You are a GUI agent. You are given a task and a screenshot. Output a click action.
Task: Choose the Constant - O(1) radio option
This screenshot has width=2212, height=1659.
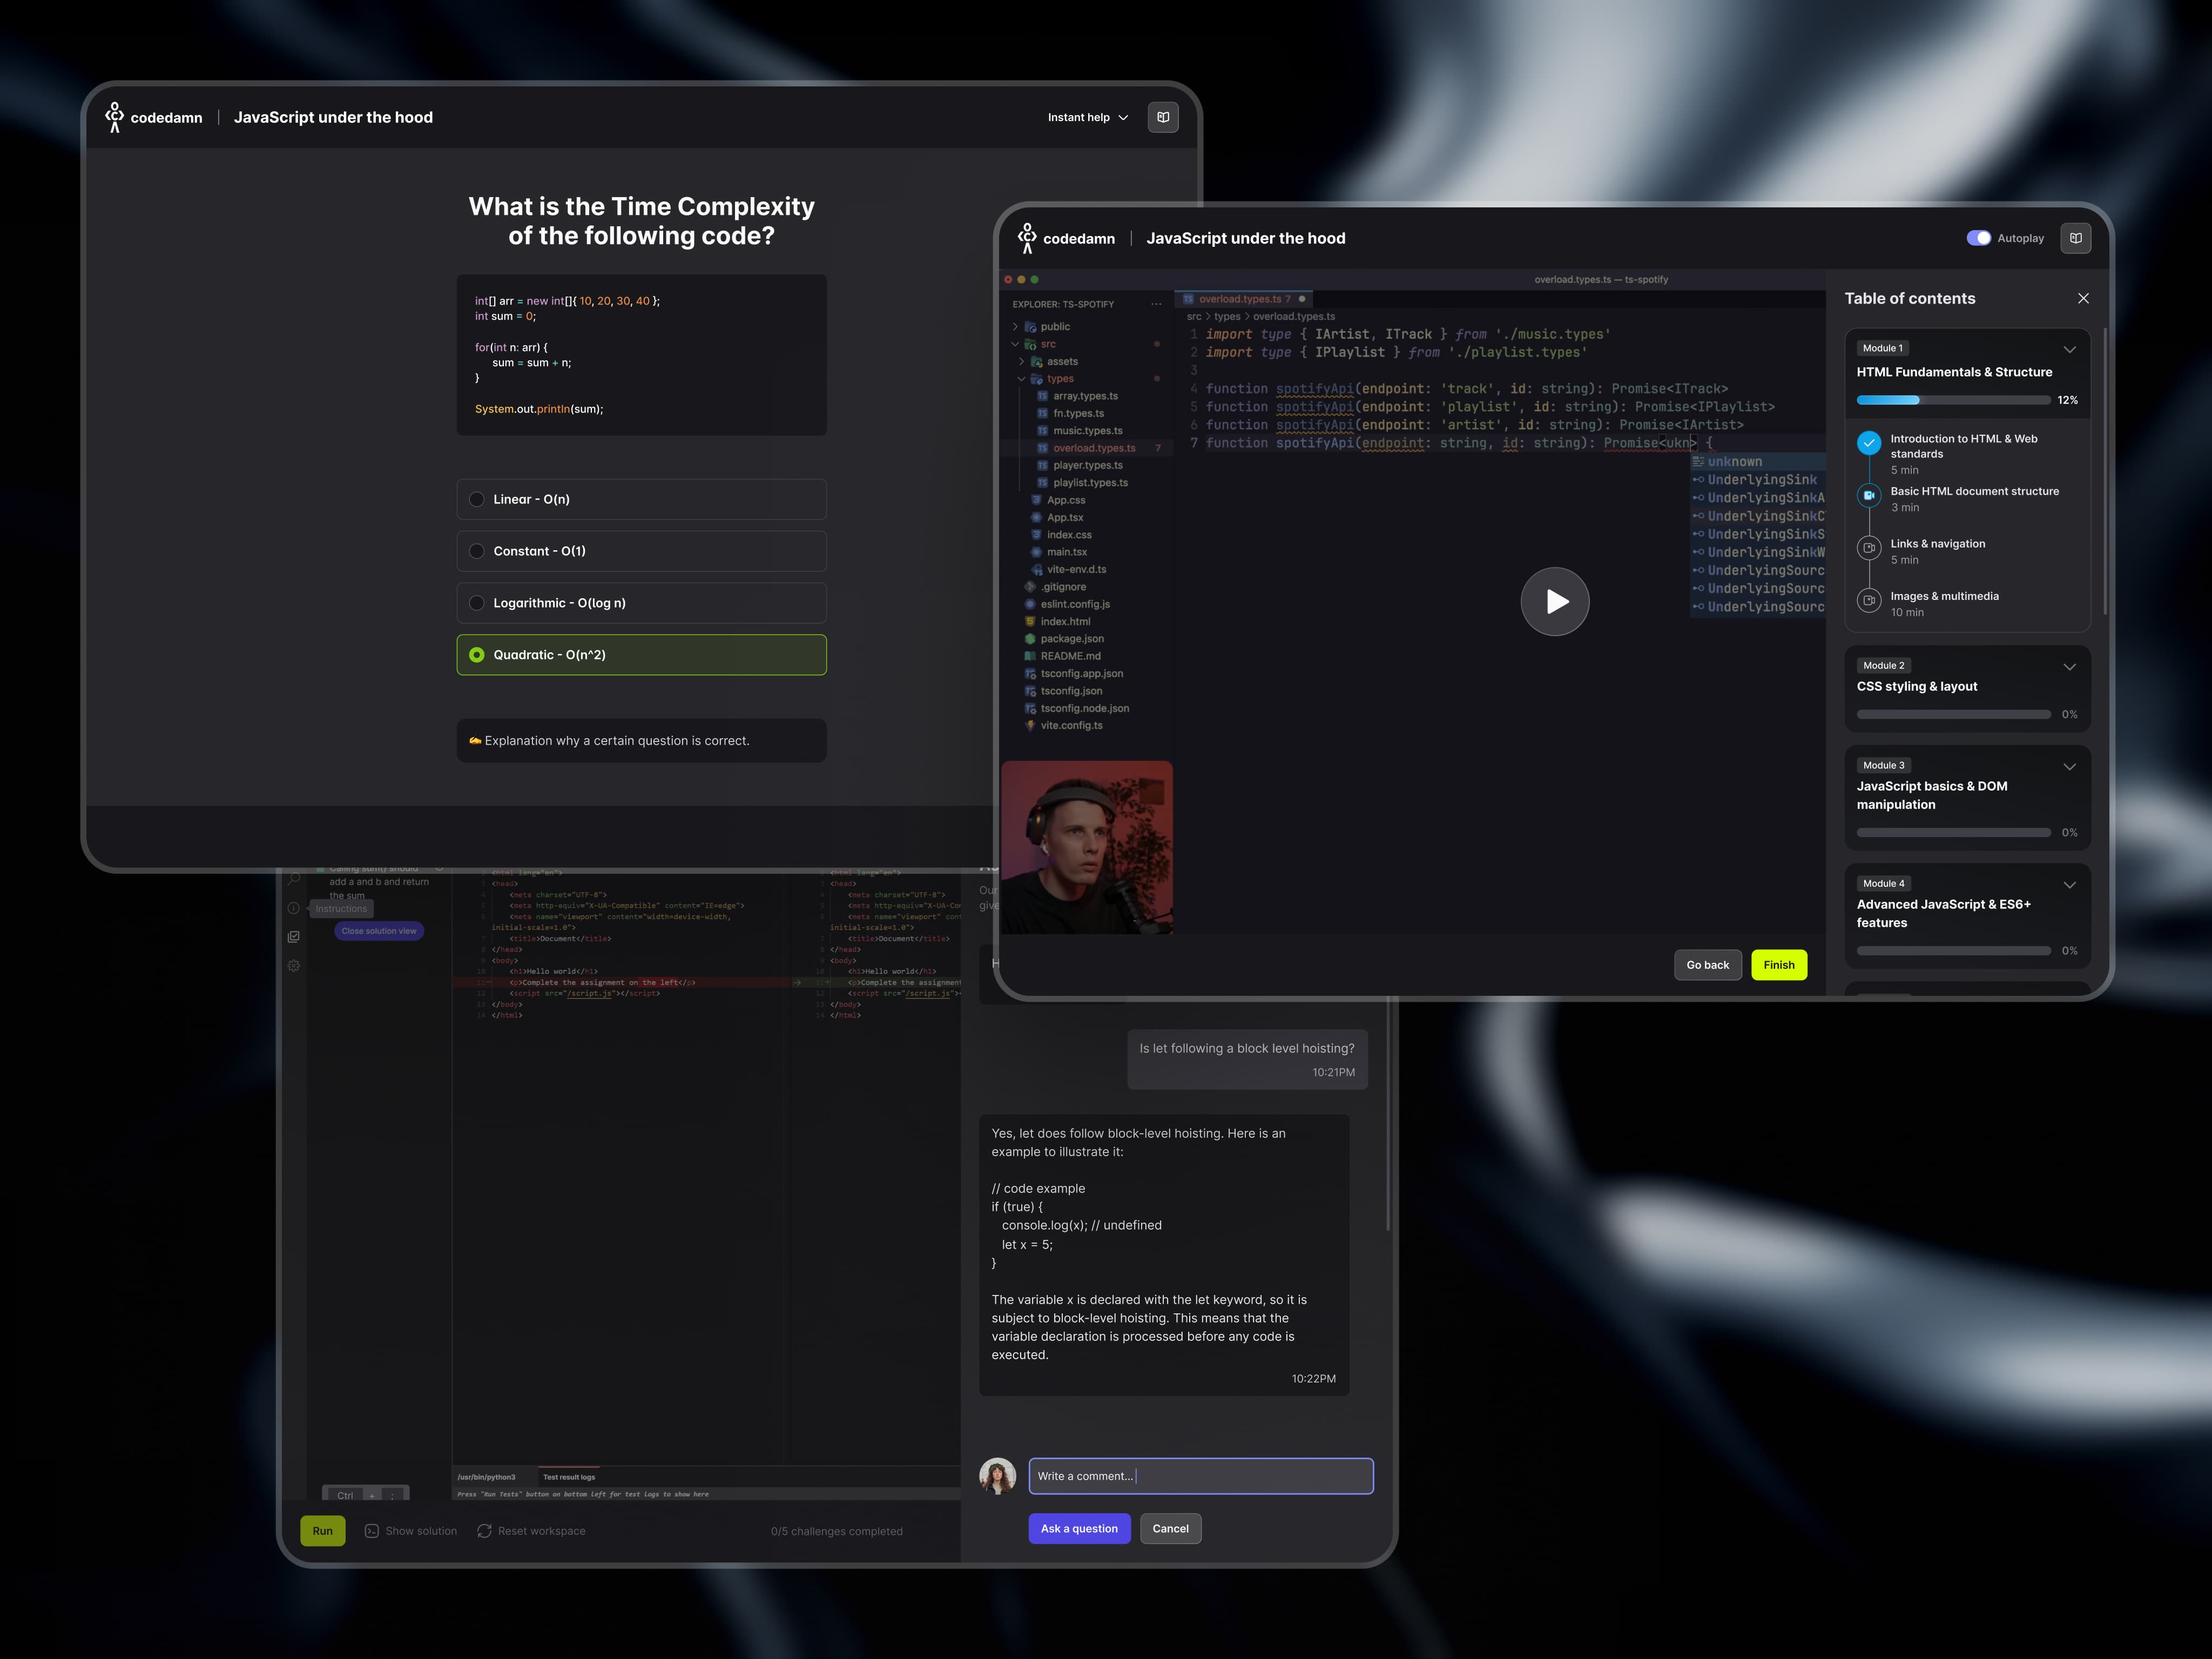[477, 551]
